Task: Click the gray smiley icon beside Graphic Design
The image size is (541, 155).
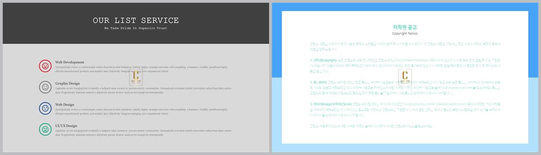Action: pyautogui.click(x=45, y=87)
